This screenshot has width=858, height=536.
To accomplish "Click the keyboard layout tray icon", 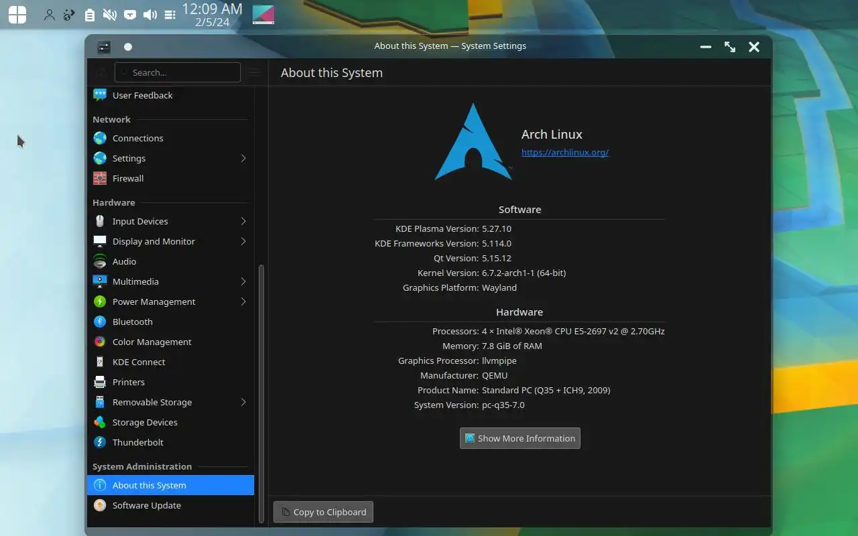I will [130, 15].
